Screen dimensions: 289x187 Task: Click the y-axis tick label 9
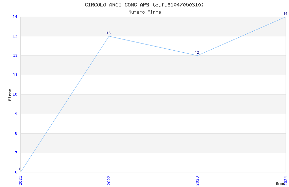(x=16, y=114)
